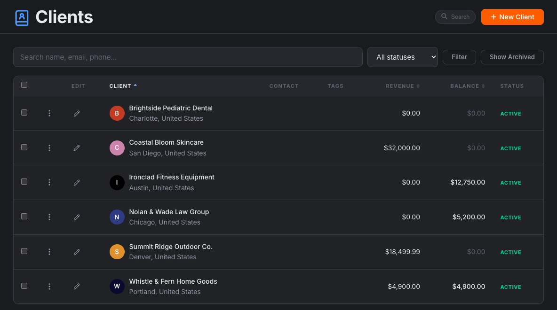Open Whistle & Fern Home Goods client name
Screen dimensions: 557x310
tap(173, 282)
